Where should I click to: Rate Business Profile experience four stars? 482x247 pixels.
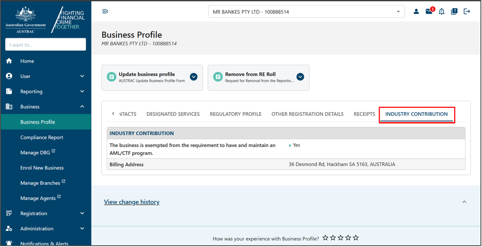tap(348, 238)
